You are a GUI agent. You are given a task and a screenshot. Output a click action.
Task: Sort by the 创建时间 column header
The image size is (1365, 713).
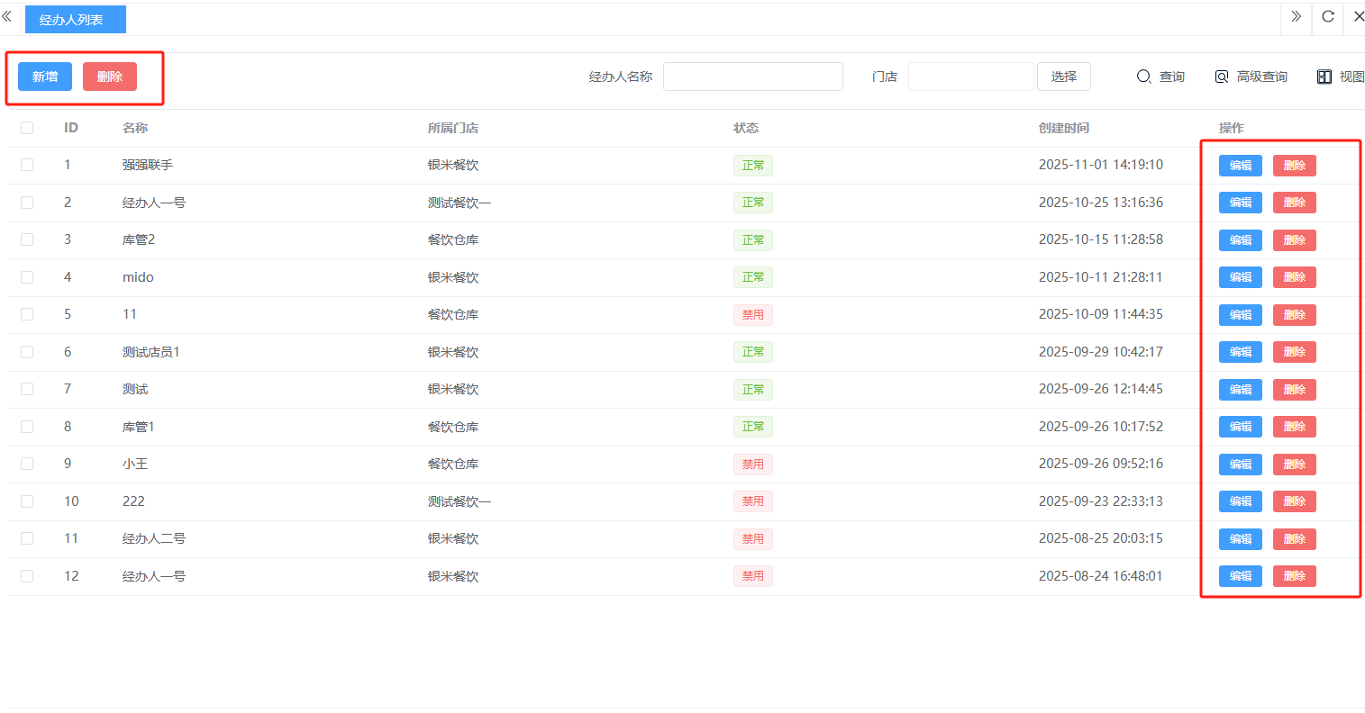pos(1063,128)
